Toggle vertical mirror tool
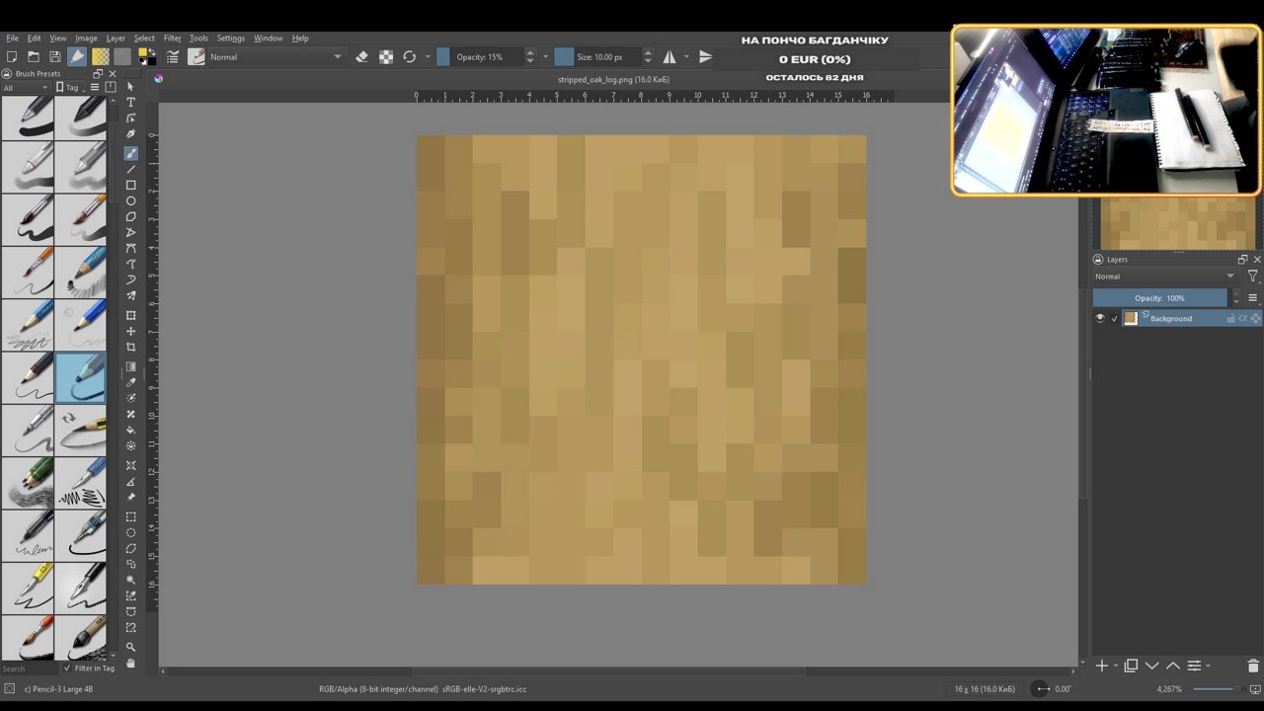 (705, 57)
